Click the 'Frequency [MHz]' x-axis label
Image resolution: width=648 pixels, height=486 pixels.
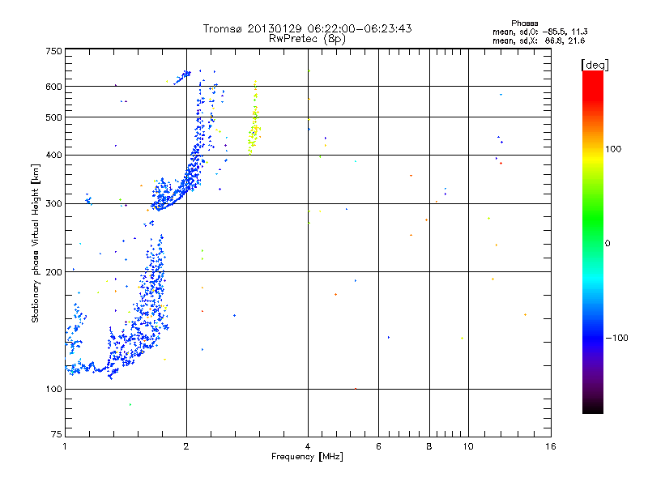click(307, 457)
